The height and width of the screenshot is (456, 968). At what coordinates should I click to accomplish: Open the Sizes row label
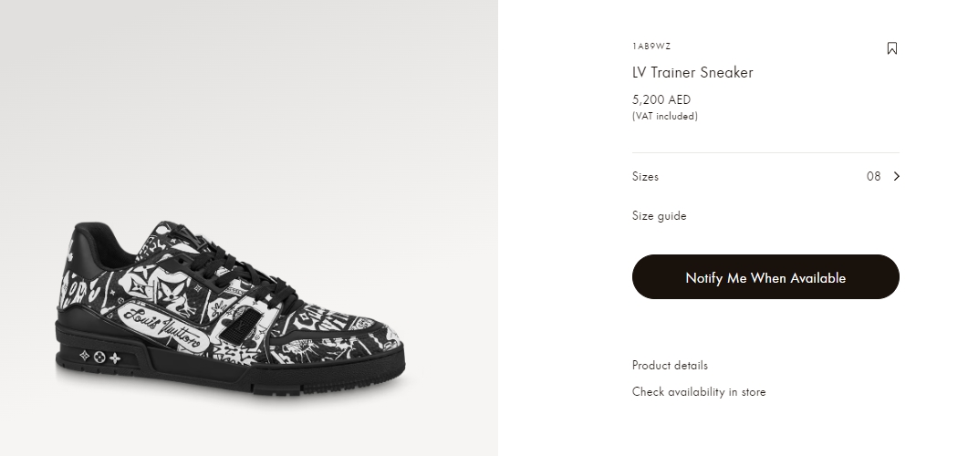tap(645, 177)
